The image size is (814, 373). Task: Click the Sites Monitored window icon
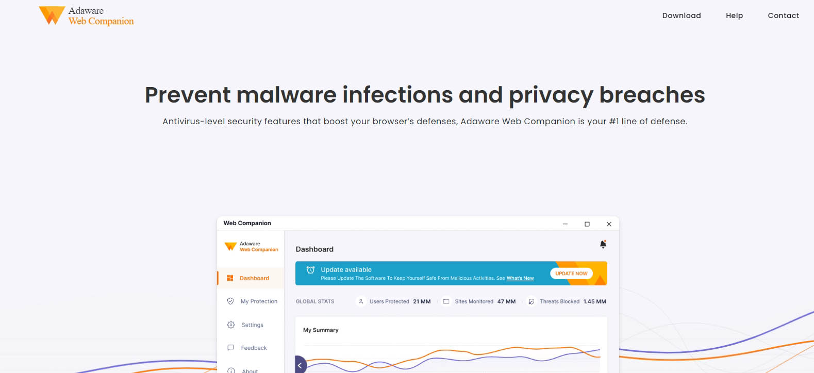click(x=446, y=301)
